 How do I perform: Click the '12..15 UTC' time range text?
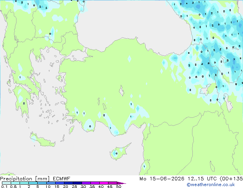[202, 179]
